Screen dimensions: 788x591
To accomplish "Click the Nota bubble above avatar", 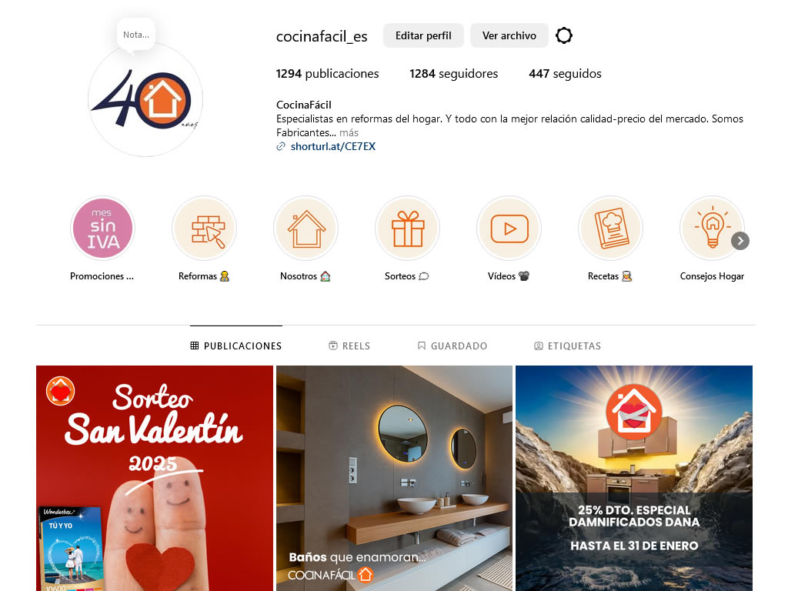I will tap(136, 35).
